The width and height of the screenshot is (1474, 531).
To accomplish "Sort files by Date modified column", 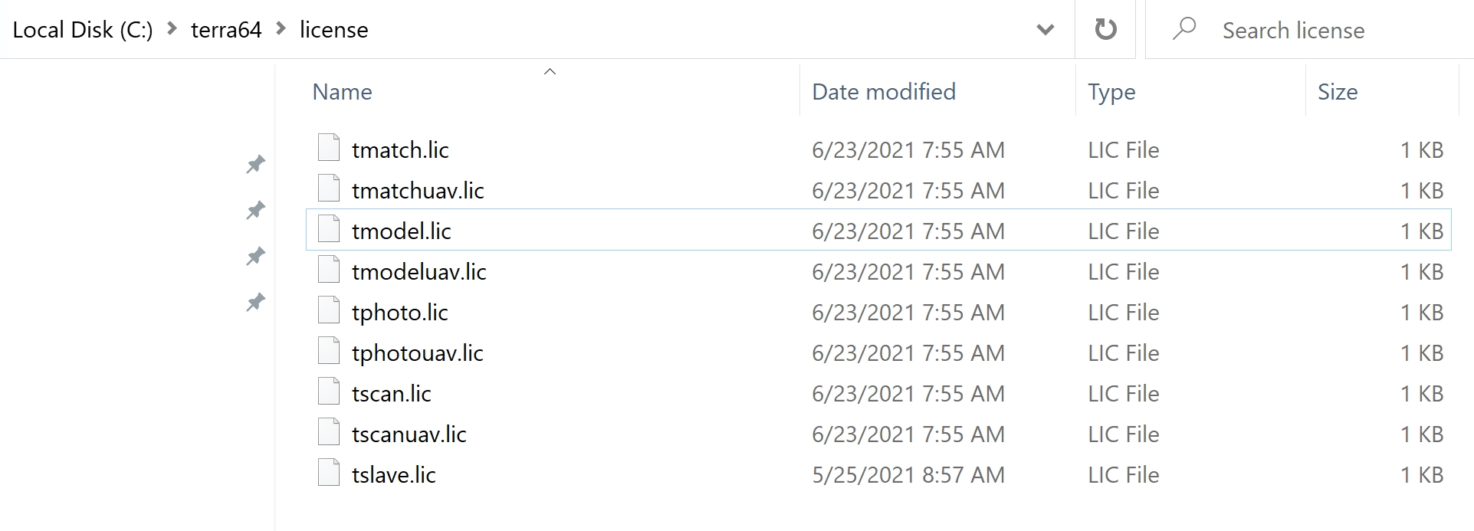I will click(x=884, y=92).
